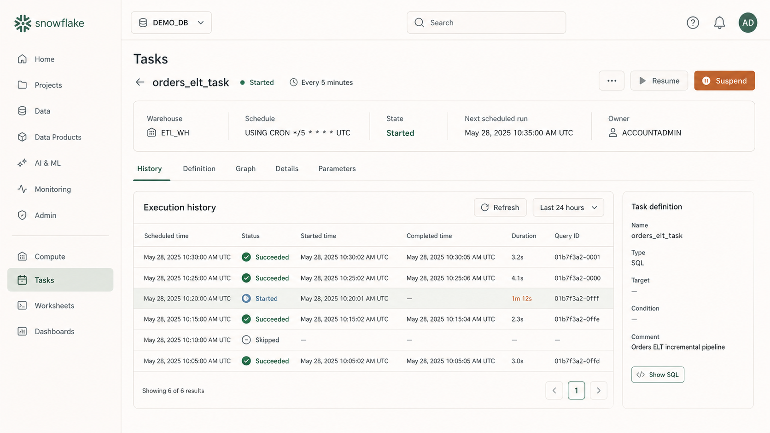Refresh the execution history
The width and height of the screenshot is (770, 433).
tap(500, 208)
